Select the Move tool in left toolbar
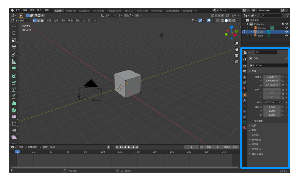This screenshot has width=299, height=181. (14, 26)
